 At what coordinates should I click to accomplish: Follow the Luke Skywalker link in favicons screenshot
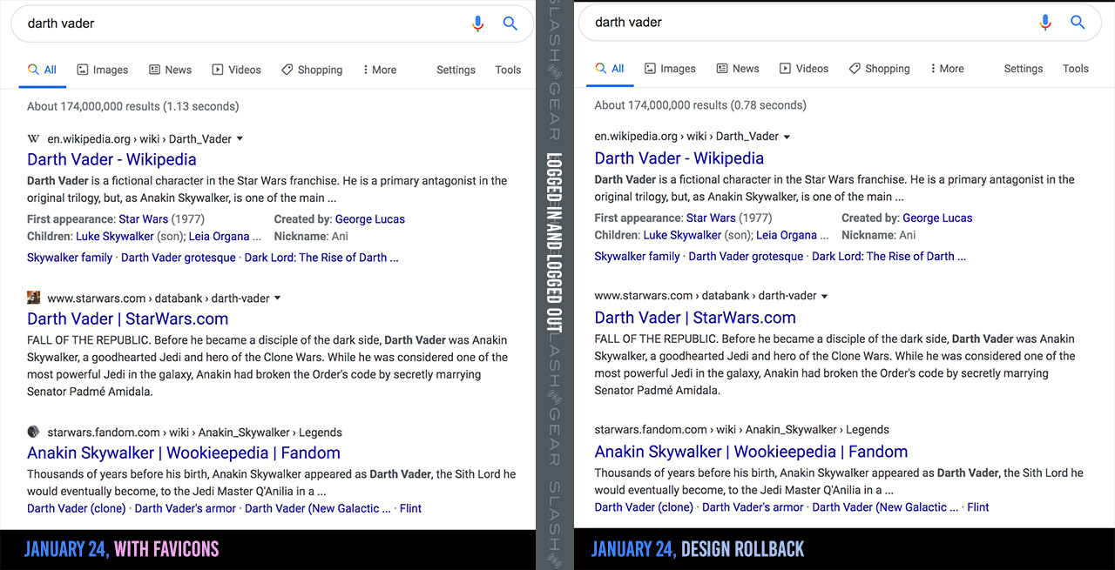click(x=114, y=236)
